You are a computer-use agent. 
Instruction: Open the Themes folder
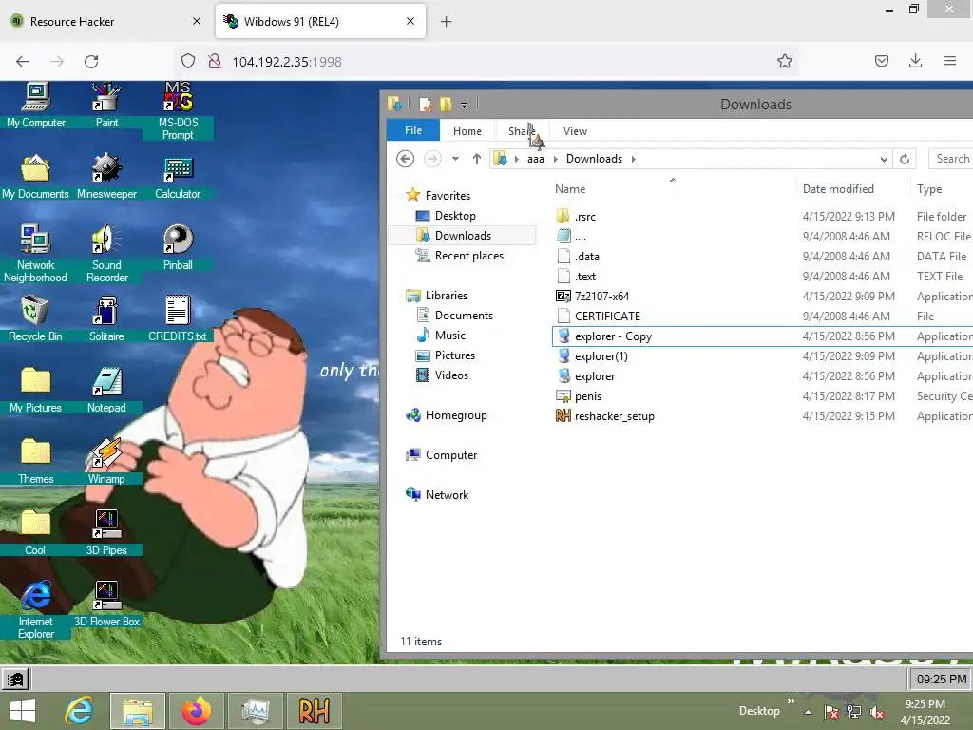[35, 461]
